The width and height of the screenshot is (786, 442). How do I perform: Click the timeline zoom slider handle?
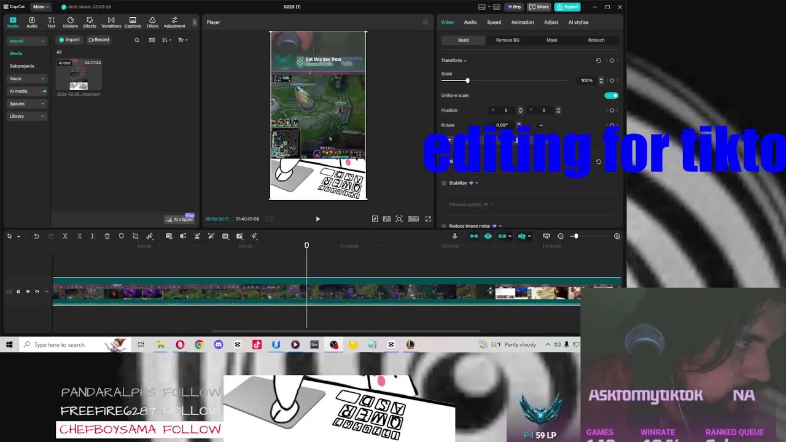[575, 236]
